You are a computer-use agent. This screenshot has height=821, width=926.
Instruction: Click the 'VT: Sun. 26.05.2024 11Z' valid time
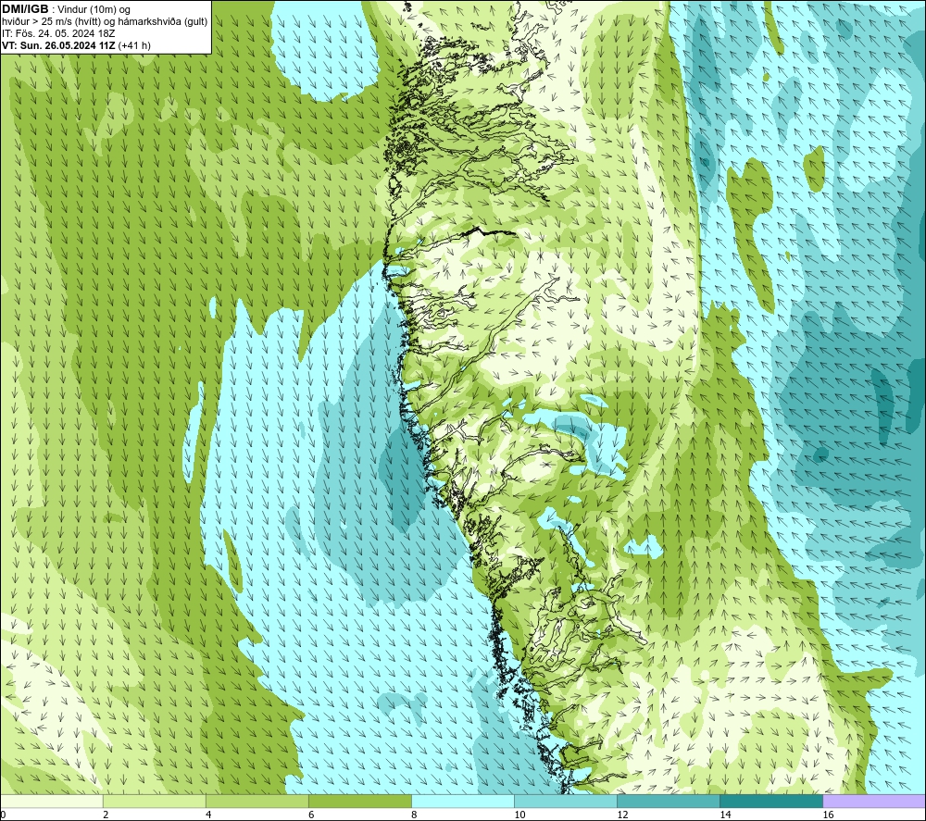[58, 45]
